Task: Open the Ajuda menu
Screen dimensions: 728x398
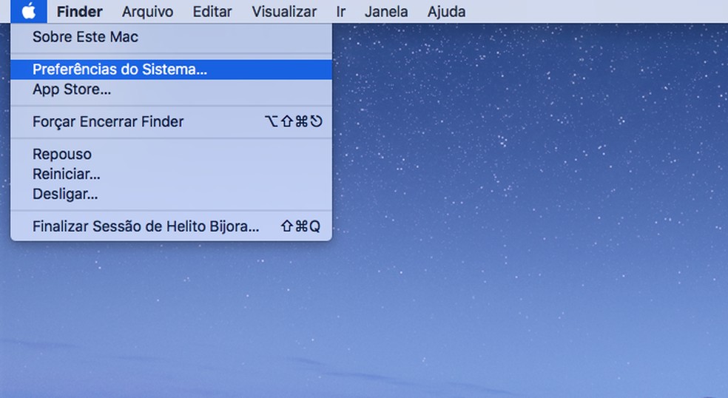Action: click(x=447, y=12)
